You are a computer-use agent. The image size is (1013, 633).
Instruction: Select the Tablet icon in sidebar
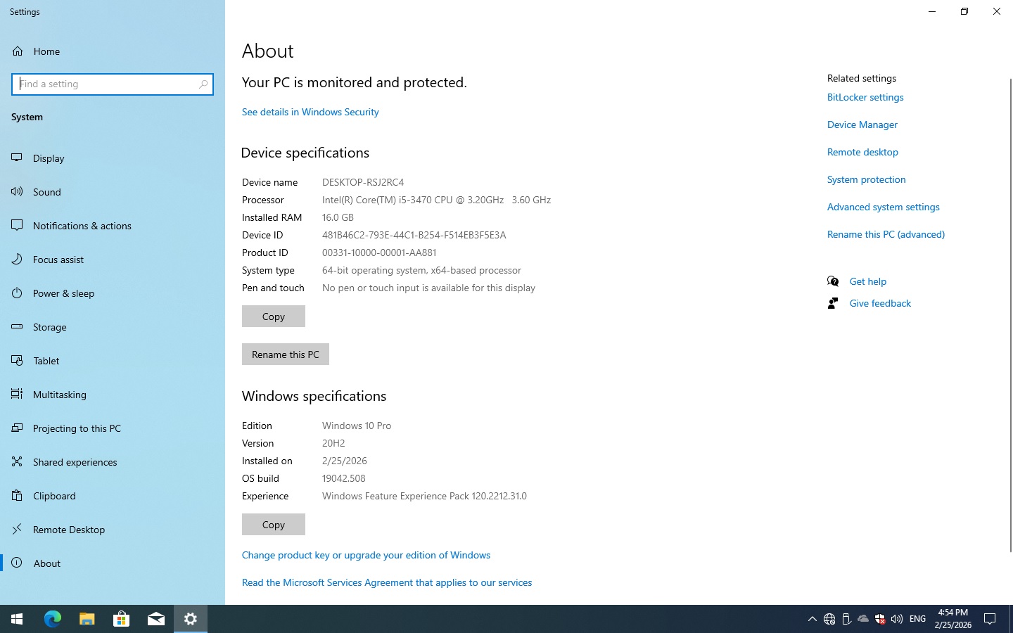(x=17, y=360)
